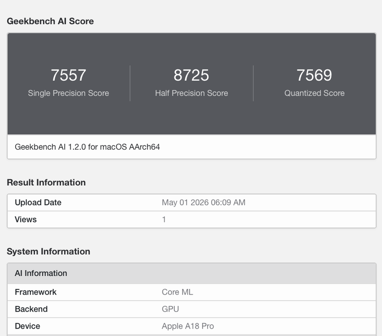The width and height of the screenshot is (382, 336).
Task: Click the Framework row label
Action: coord(36,292)
